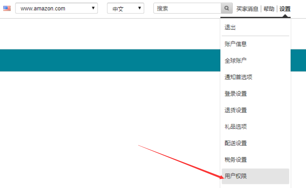
Task: Open 登录设置 menu item
Action: click(235, 94)
